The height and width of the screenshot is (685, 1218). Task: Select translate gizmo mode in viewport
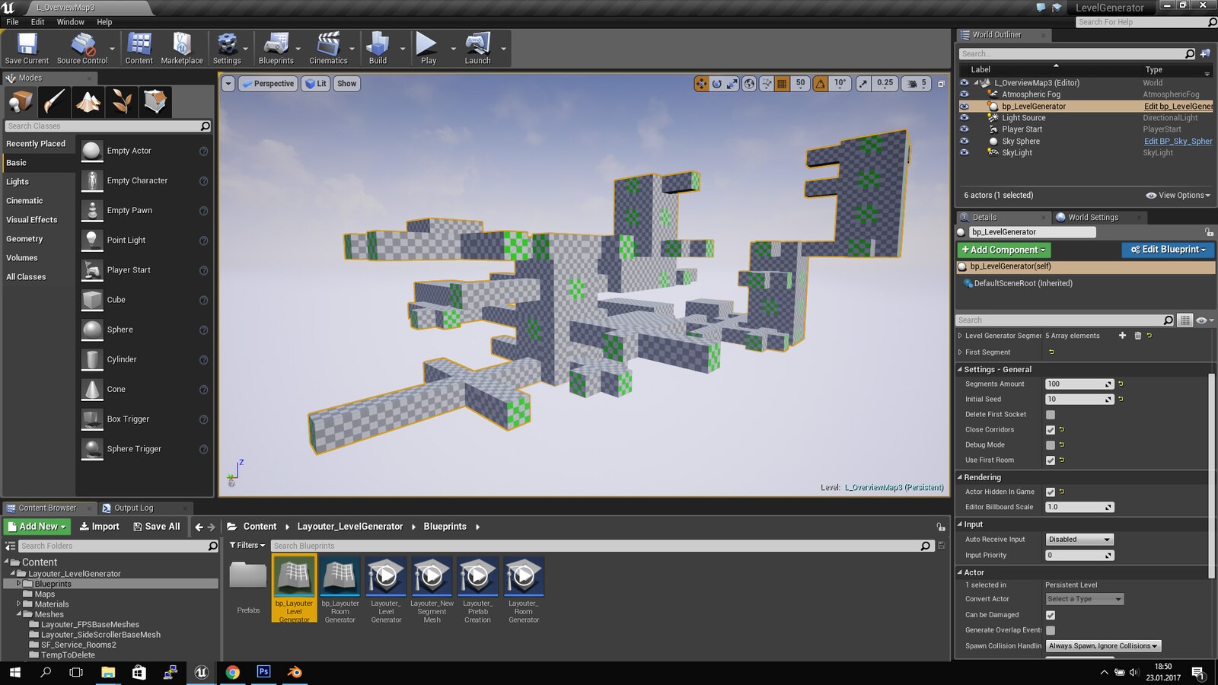pyautogui.click(x=701, y=84)
